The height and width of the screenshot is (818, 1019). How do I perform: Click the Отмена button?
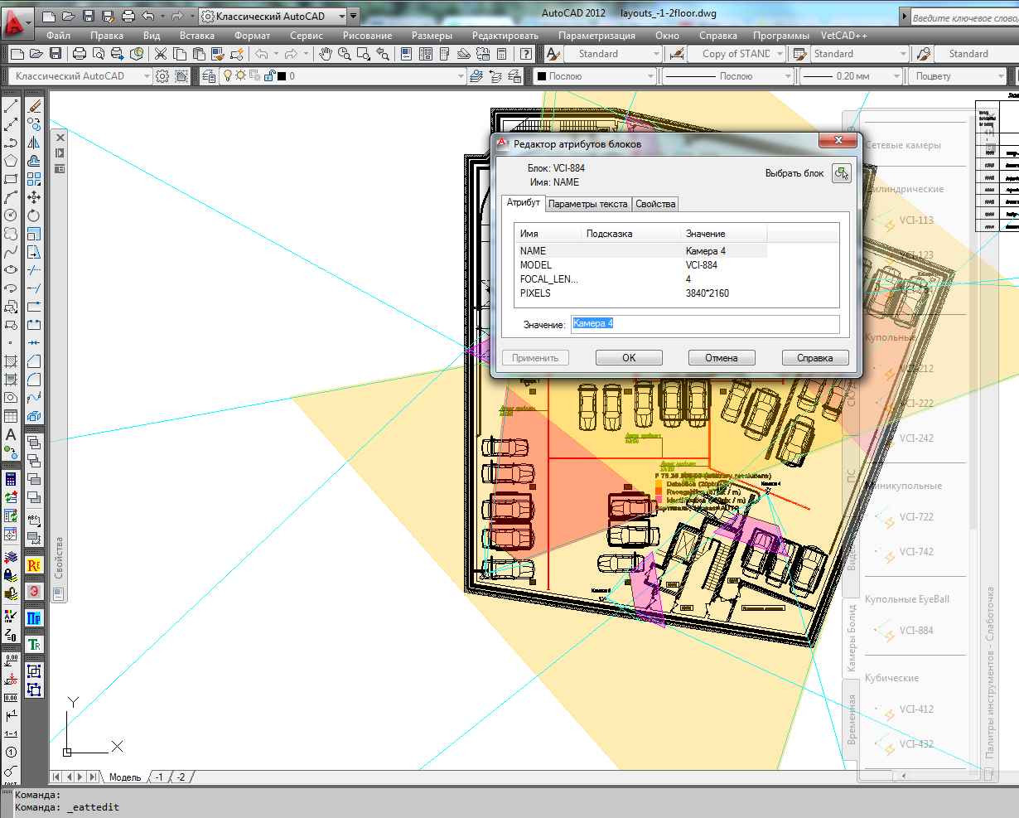point(722,358)
